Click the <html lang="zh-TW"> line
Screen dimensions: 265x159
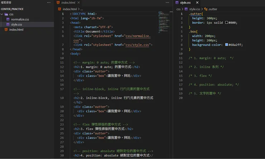[87, 18]
